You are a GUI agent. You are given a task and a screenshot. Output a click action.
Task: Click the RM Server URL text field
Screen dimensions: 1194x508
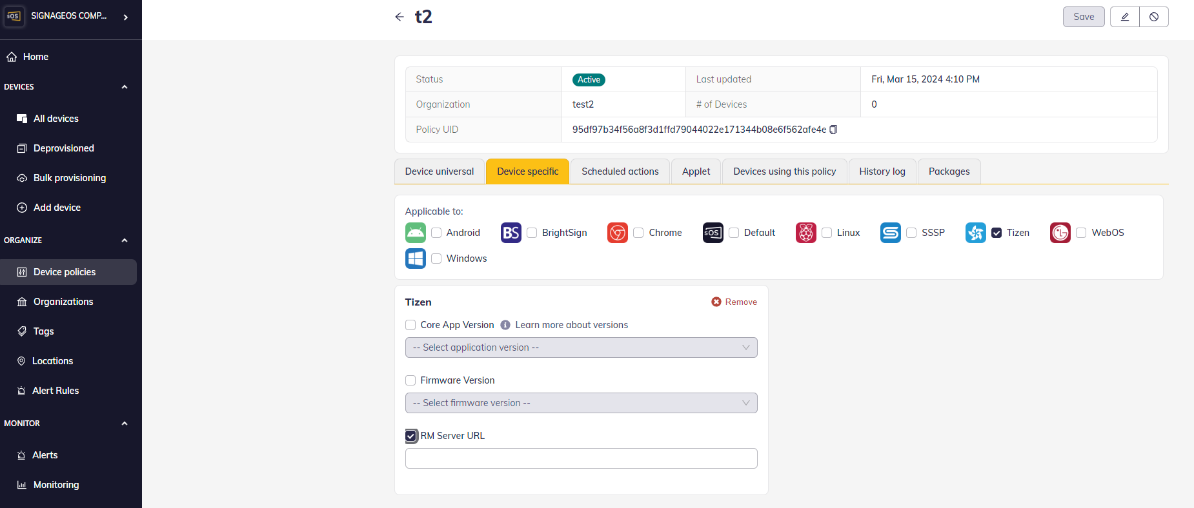pos(581,458)
